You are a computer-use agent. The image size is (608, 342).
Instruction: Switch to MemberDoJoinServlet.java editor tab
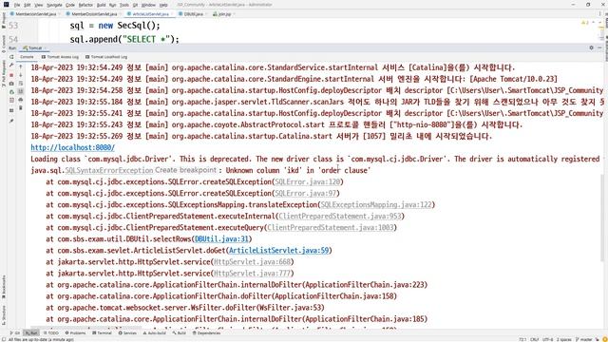pos(94,14)
